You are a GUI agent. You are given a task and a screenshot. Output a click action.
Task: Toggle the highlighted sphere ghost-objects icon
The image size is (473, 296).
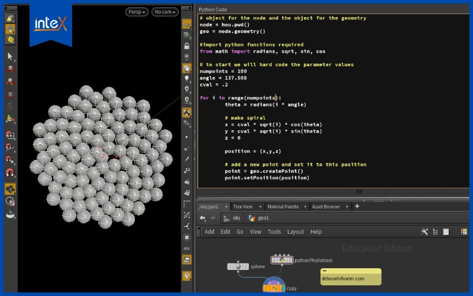[187, 69]
